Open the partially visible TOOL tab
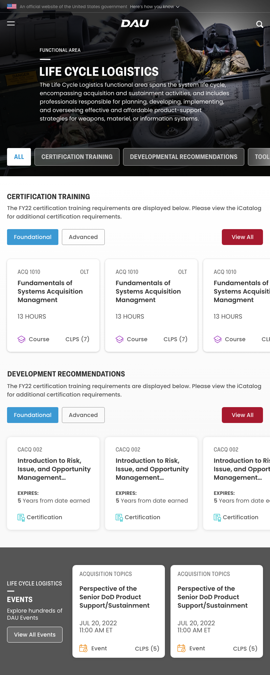This screenshot has height=675, width=270. [259, 157]
